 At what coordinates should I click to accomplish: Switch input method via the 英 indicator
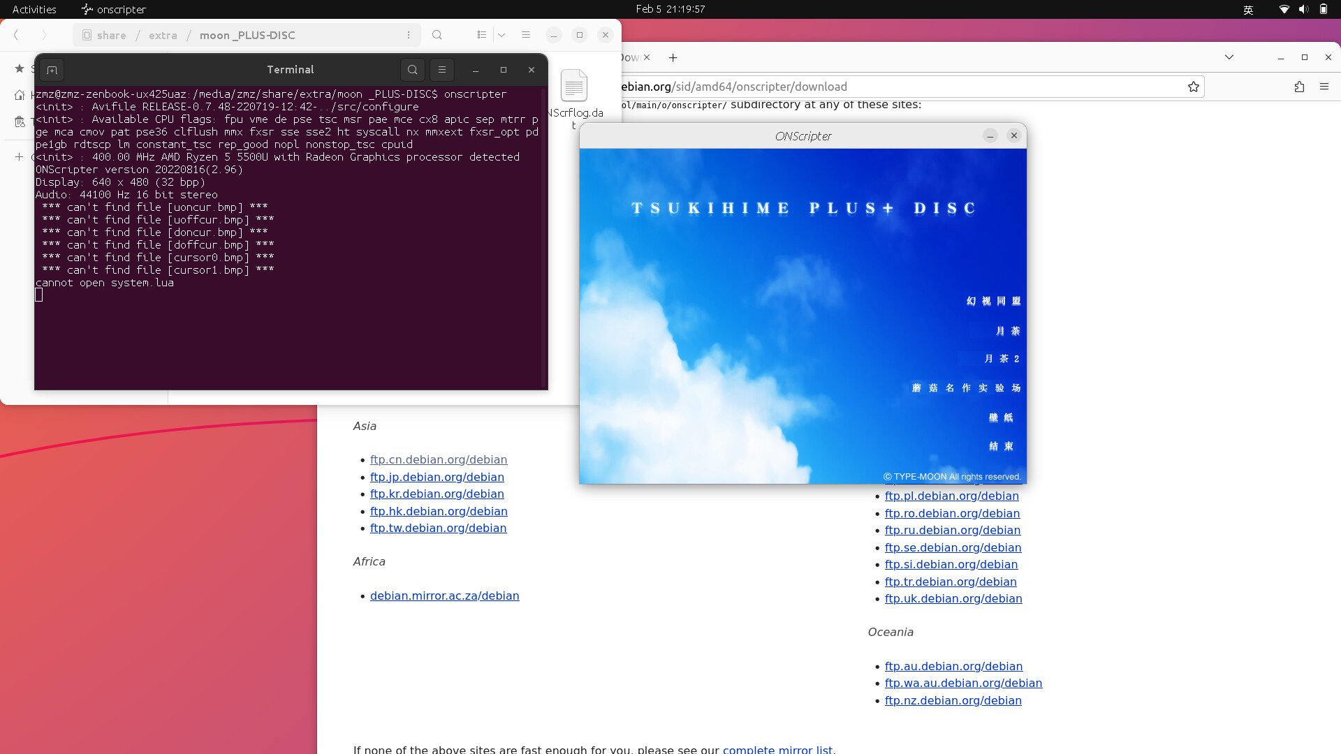(1248, 10)
